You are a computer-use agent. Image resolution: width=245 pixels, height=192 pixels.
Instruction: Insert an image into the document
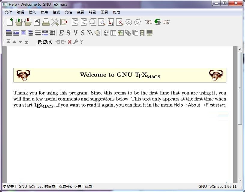click(x=120, y=33)
